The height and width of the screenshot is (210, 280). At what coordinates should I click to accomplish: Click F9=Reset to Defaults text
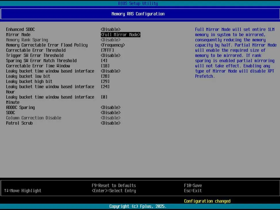[x=114, y=185]
